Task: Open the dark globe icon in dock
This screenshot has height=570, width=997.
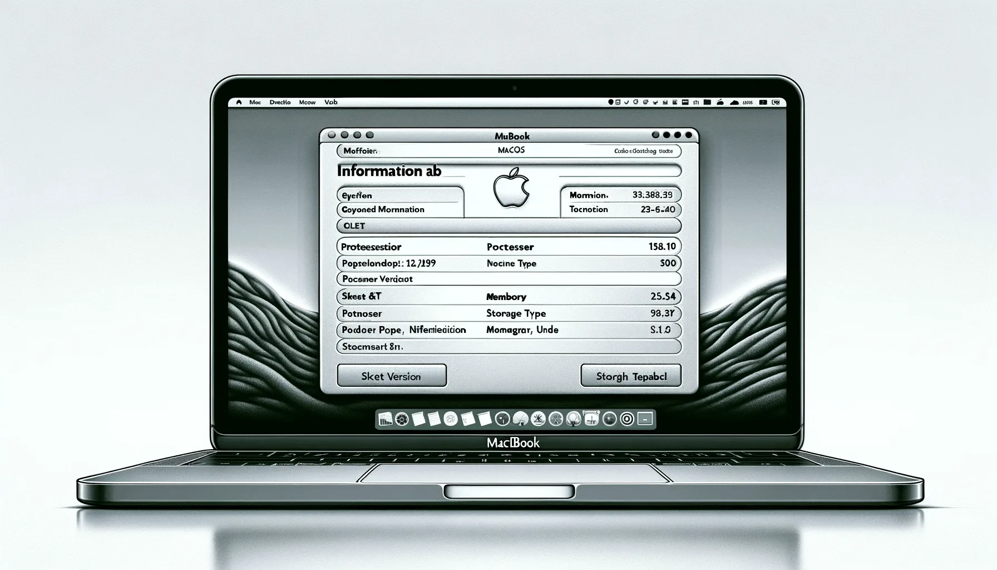Action: 609,419
